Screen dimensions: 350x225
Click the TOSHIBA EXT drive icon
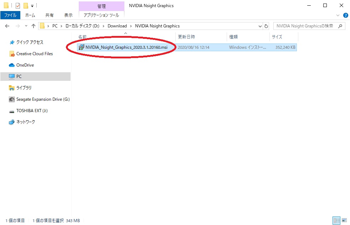pyautogui.click(x=12, y=111)
